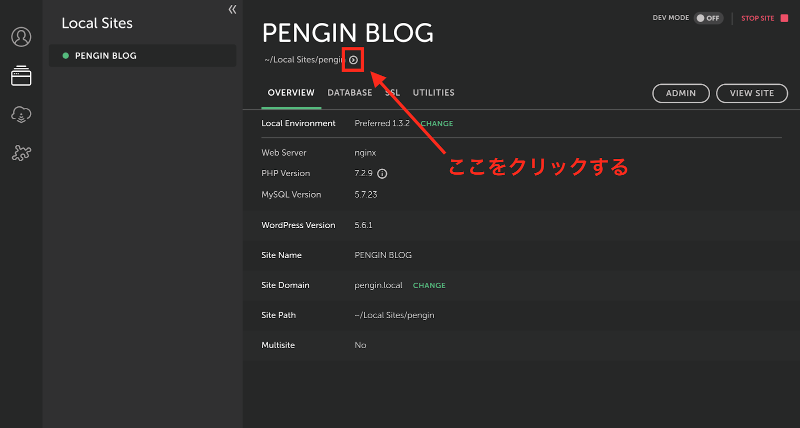Open the cloud Connect icon

(x=21, y=114)
